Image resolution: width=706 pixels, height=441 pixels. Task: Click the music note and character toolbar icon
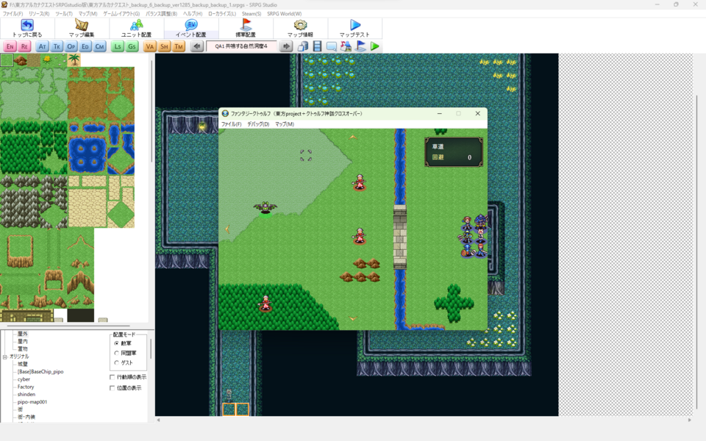pyautogui.click(x=346, y=46)
